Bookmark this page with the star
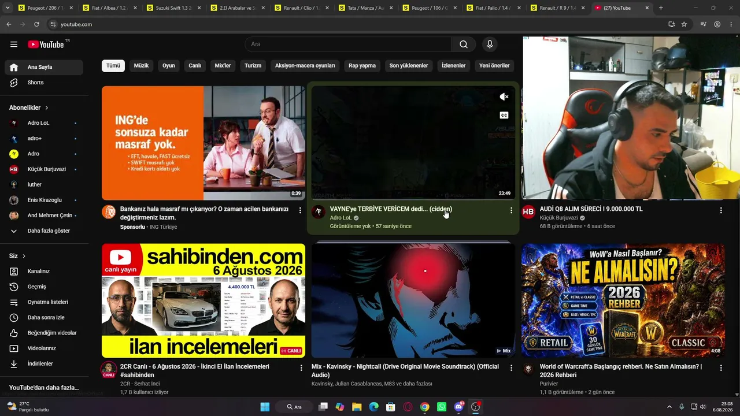 pyautogui.click(x=684, y=24)
